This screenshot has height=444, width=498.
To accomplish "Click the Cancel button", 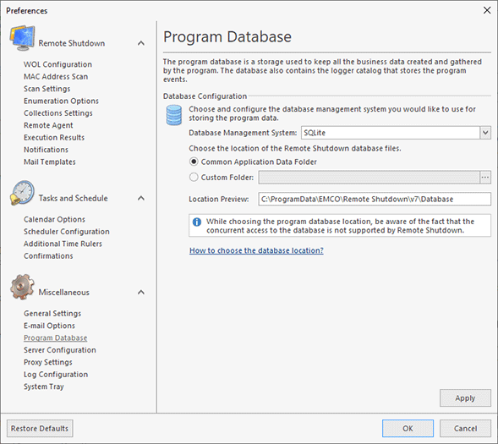I will (465, 429).
